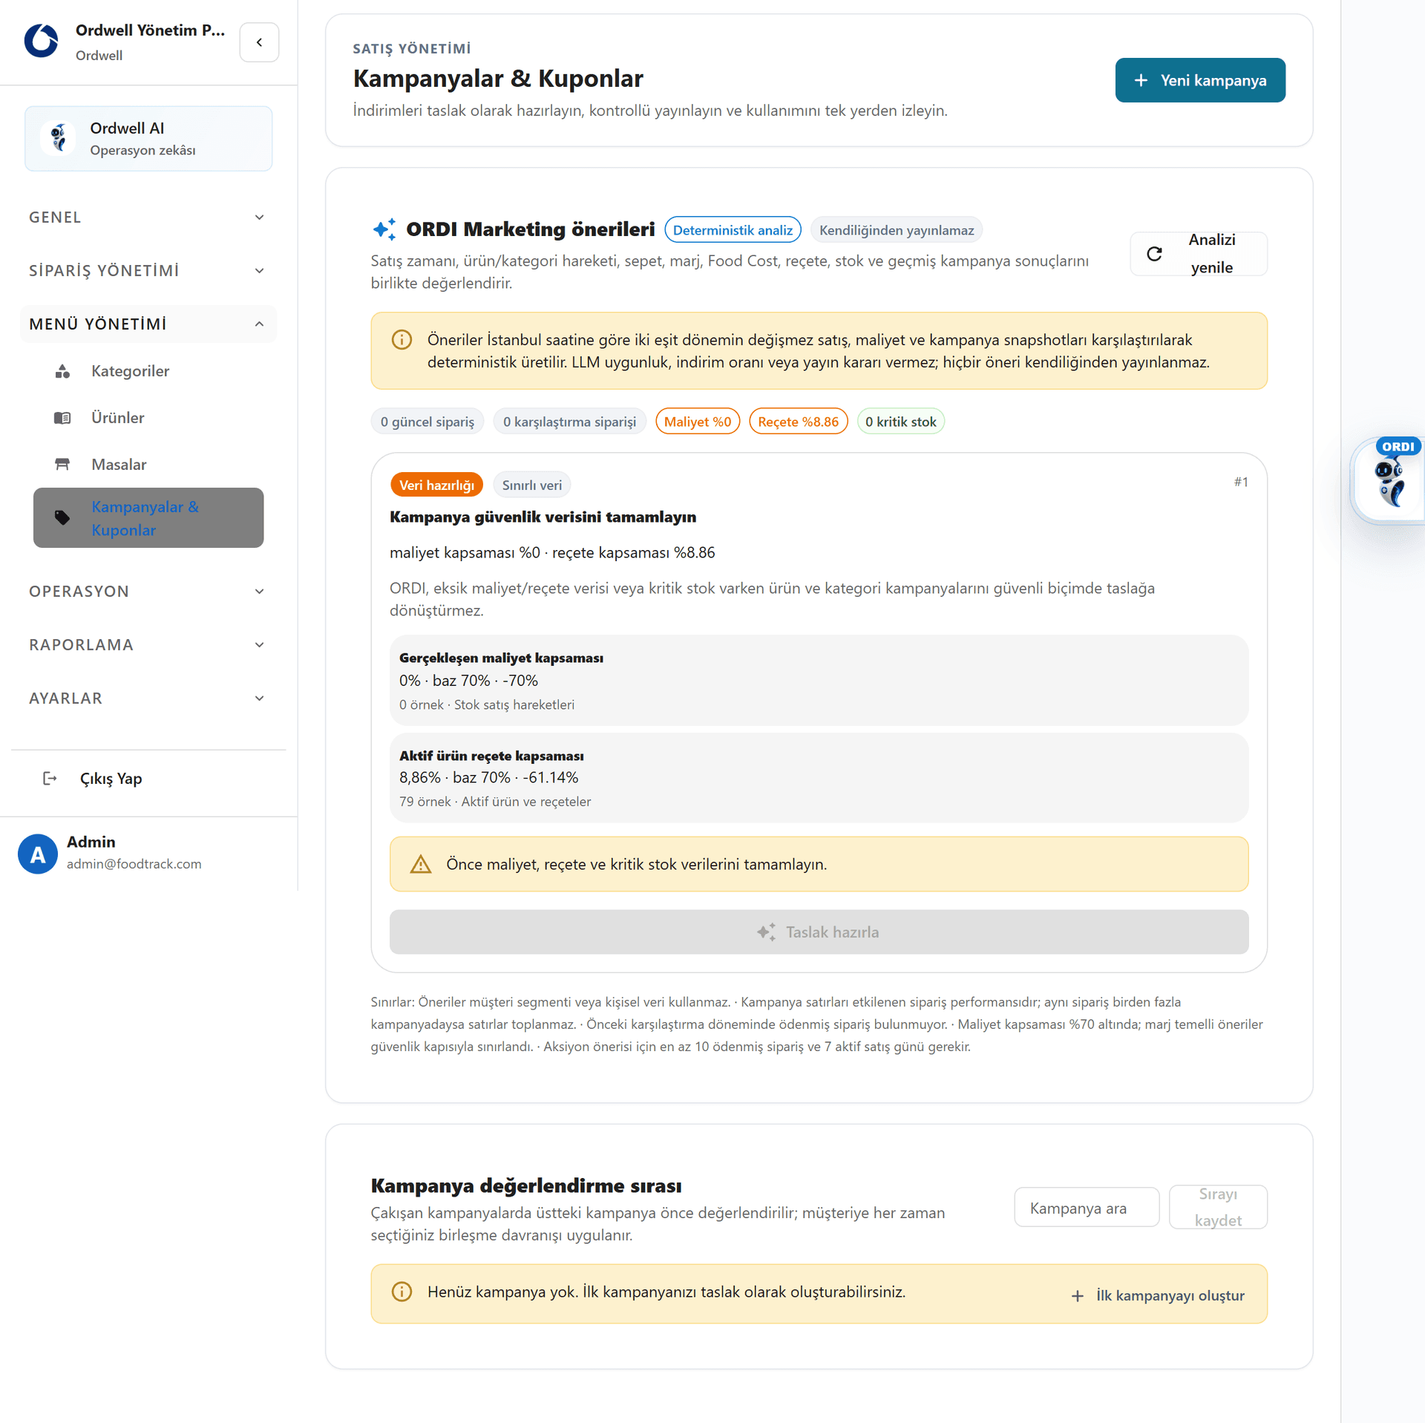Open Admin user avatar
This screenshot has height=1423, width=1425.
point(38,854)
